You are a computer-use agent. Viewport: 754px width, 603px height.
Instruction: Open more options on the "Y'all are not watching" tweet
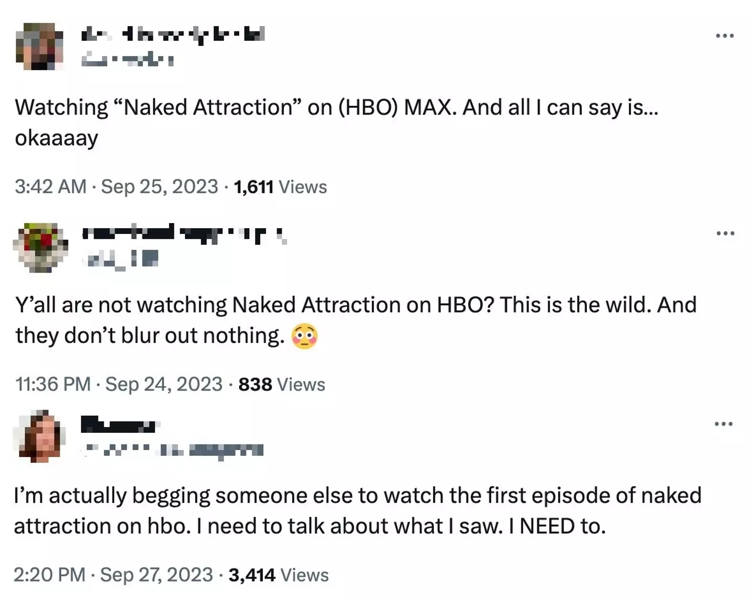[725, 233]
